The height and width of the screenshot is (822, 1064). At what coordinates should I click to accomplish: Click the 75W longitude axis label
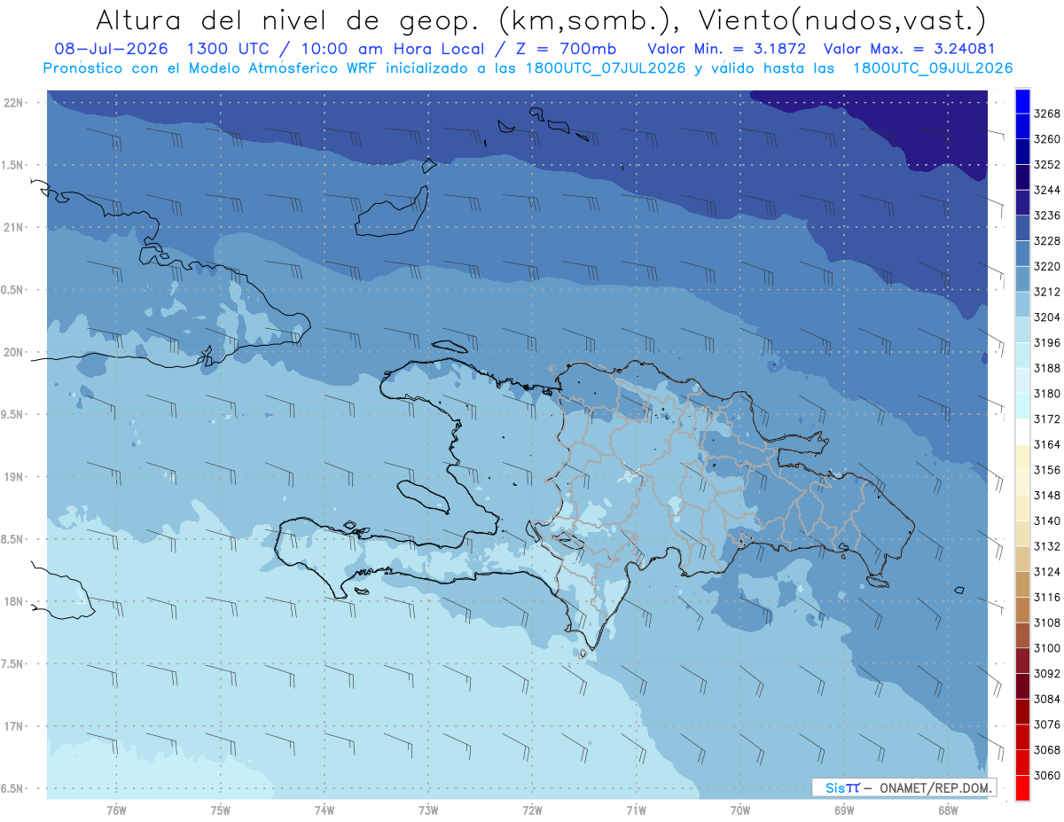click(221, 810)
